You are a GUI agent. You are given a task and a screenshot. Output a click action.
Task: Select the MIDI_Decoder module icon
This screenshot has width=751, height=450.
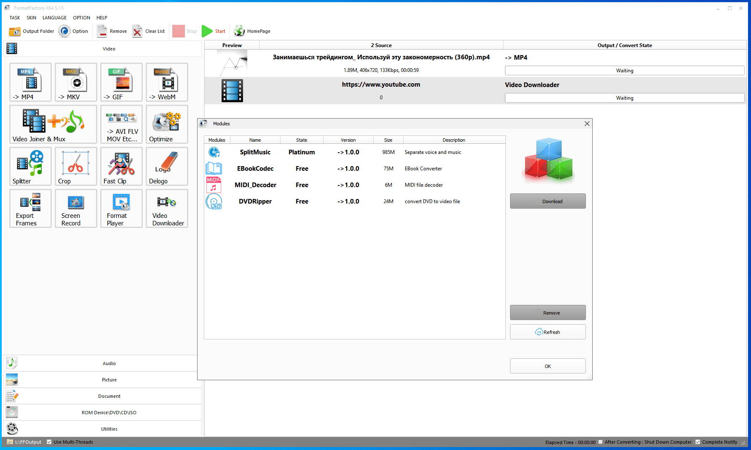tap(214, 185)
